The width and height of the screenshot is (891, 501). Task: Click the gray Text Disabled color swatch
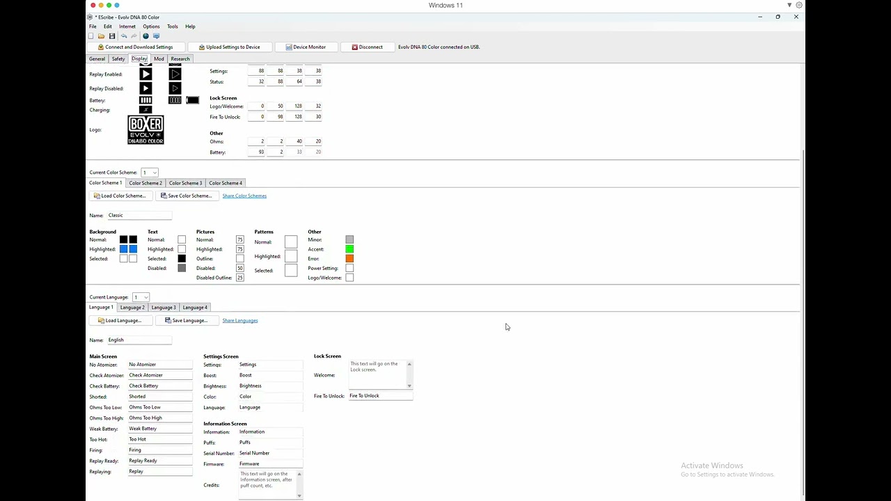pyautogui.click(x=182, y=268)
